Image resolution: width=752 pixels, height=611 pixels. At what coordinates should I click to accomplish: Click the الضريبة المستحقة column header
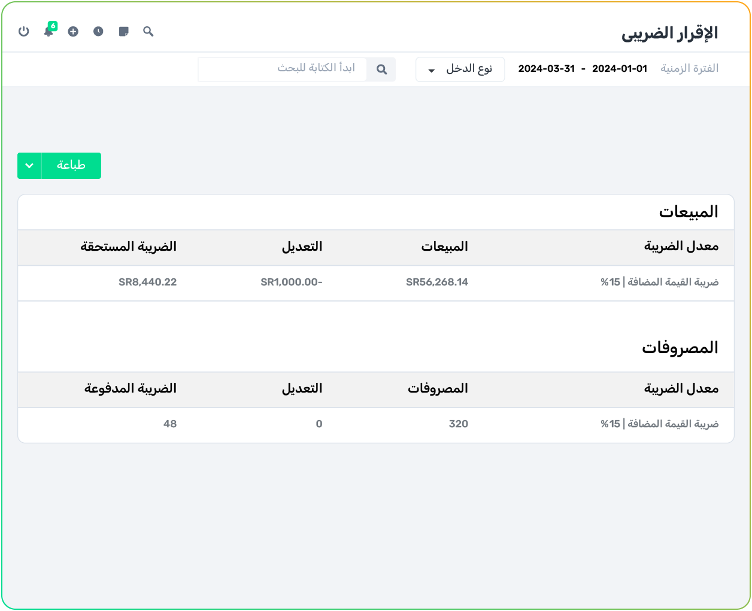coord(129,247)
